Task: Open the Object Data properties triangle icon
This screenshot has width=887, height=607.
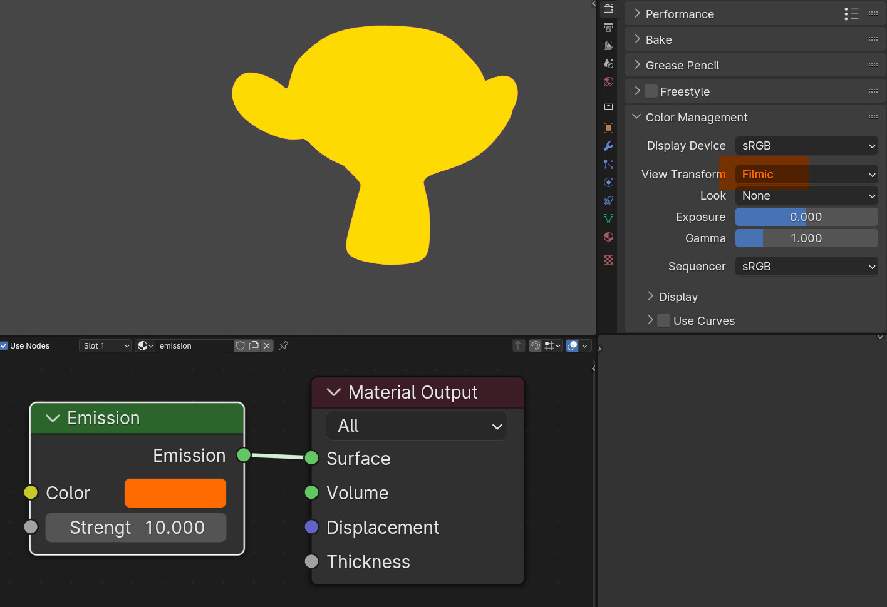Action: (608, 218)
